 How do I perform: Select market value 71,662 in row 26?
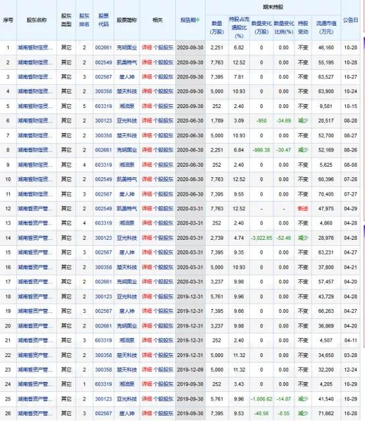pyautogui.click(x=326, y=414)
